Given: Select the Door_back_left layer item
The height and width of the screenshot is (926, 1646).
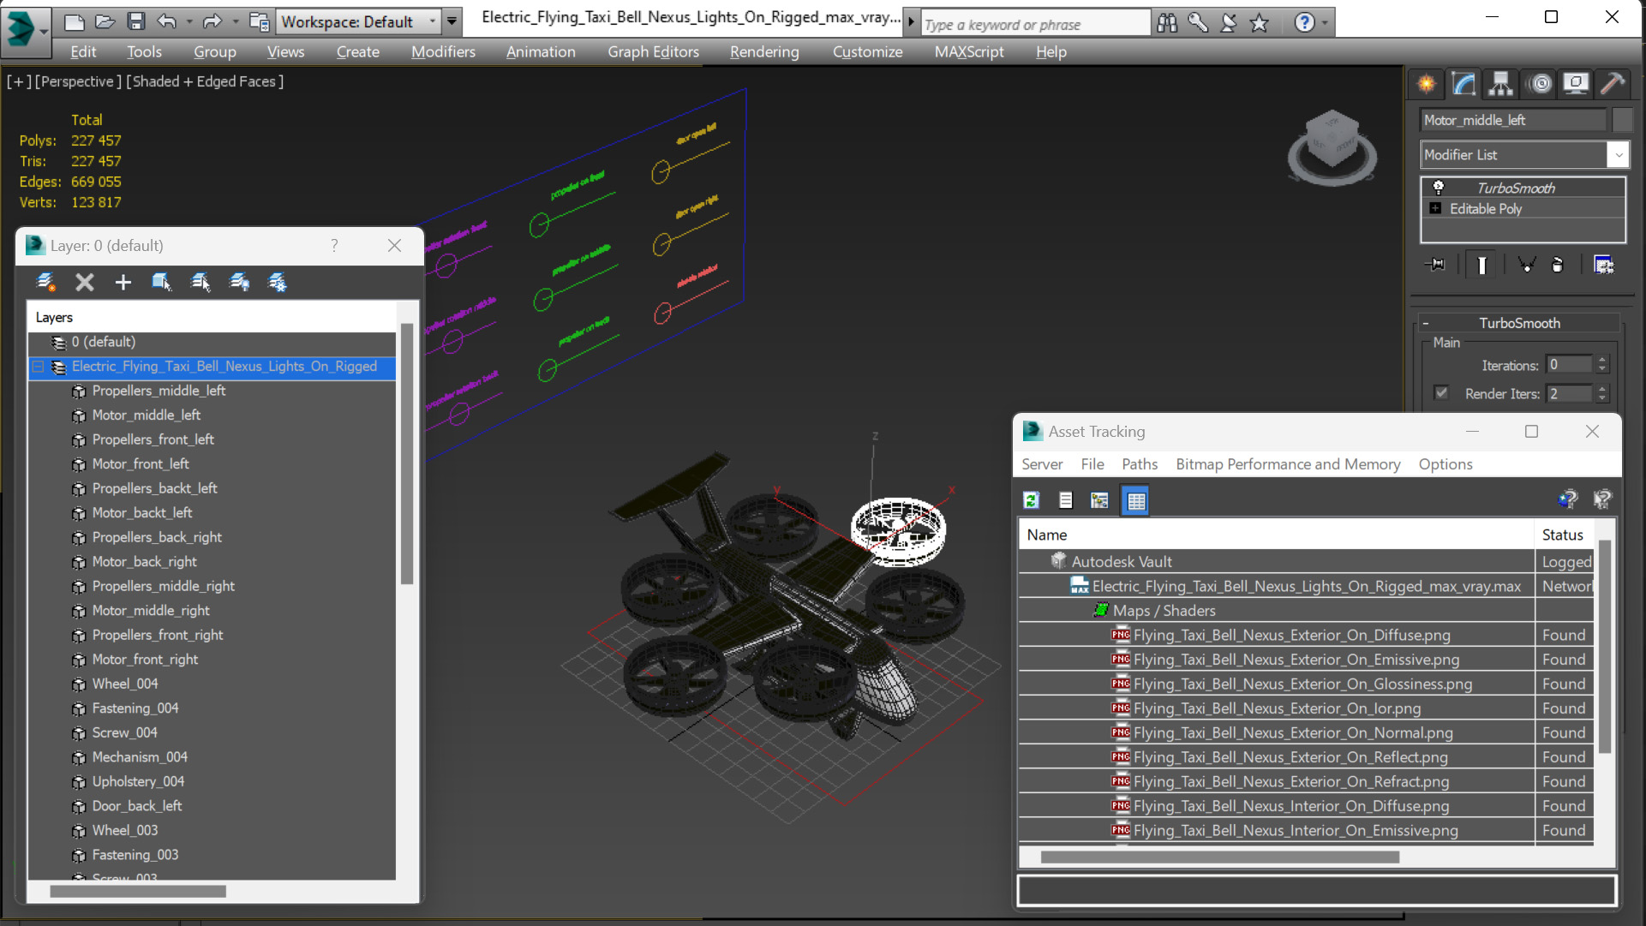Looking at the screenshot, I should [x=137, y=806].
